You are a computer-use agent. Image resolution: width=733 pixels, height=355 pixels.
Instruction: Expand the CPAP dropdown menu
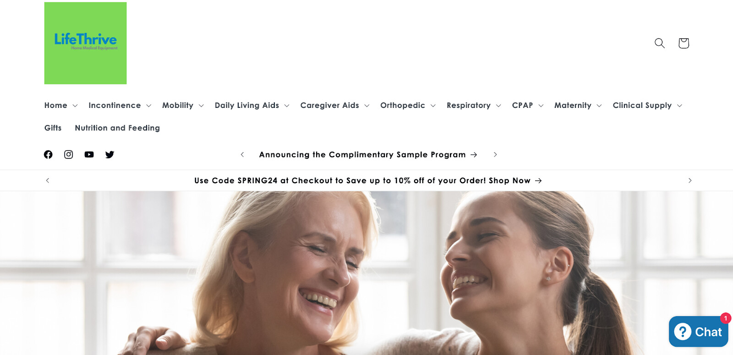(x=528, y=106)
